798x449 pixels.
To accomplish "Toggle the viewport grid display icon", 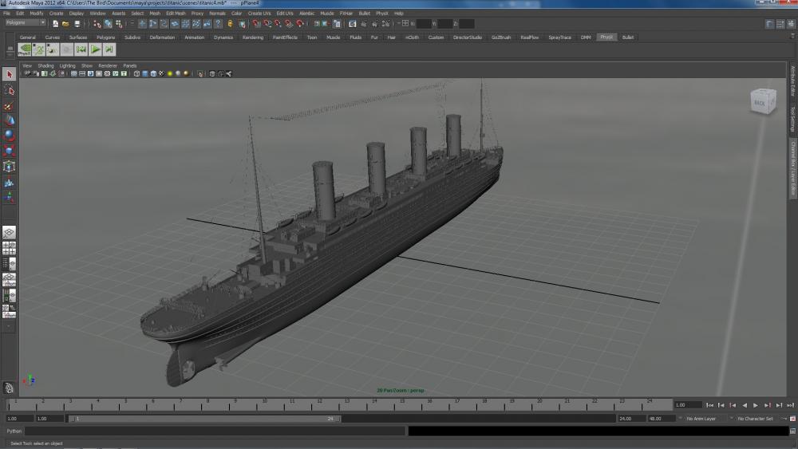I will click(x=73, y=74).
